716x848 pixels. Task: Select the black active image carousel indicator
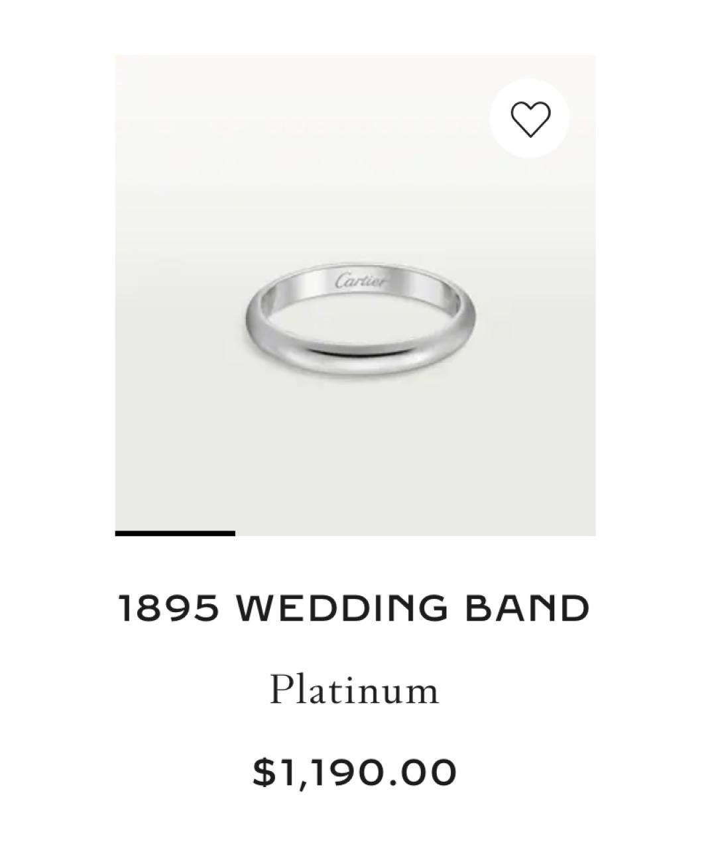[x=175, y=533]
